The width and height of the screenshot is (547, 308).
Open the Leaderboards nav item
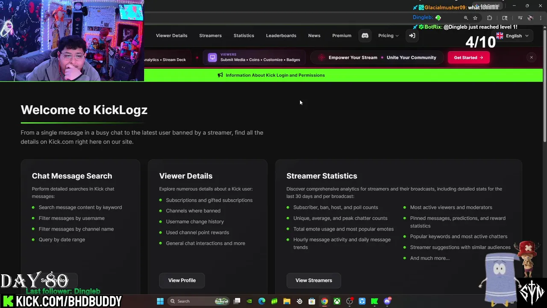(281, 36)
